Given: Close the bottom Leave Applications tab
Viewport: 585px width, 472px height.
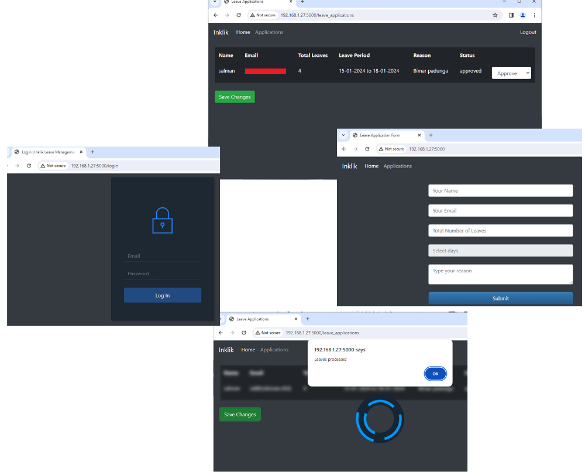Looking at the screenshot, I should click(296, 319).
